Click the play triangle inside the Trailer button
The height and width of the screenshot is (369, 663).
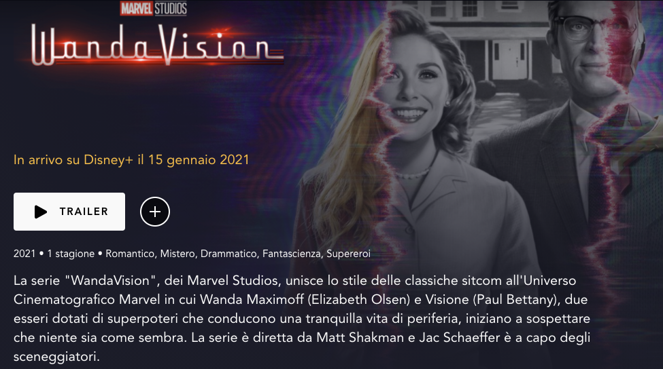pyautogui.click(x=41, y=212)
